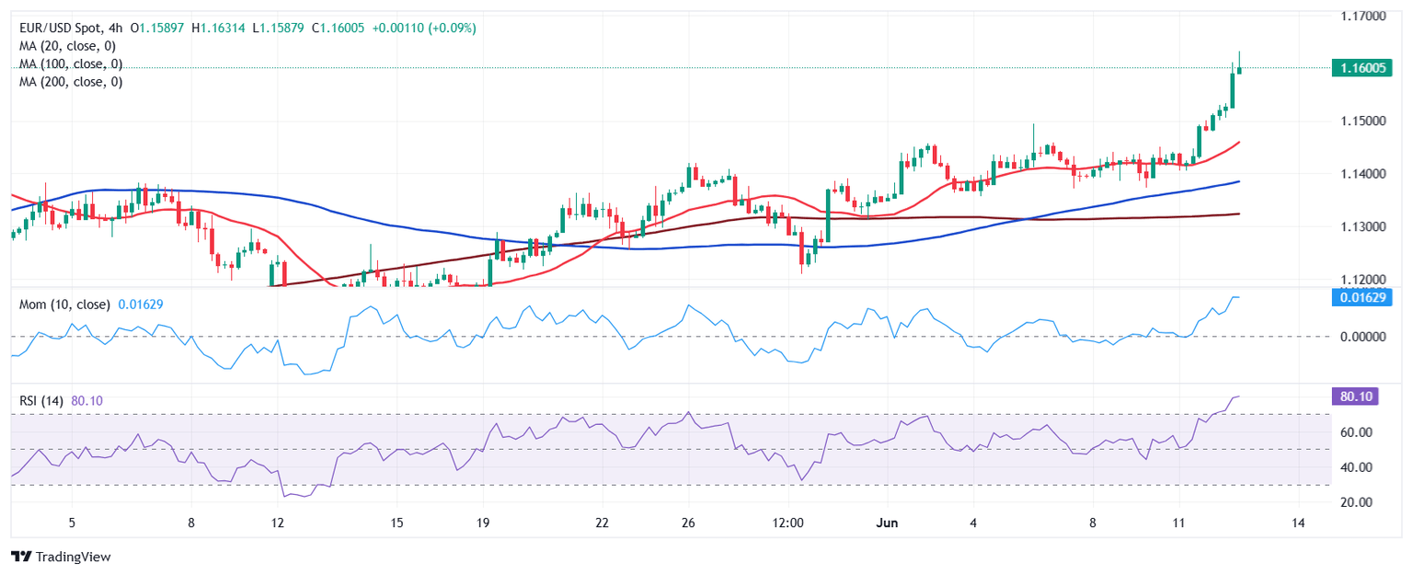Click the 12:00 time axis label
Viewport: 1413px width, 575px height.
(788, 523)
